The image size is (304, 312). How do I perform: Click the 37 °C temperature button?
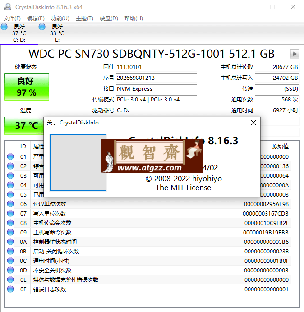[x=24, y=125]
